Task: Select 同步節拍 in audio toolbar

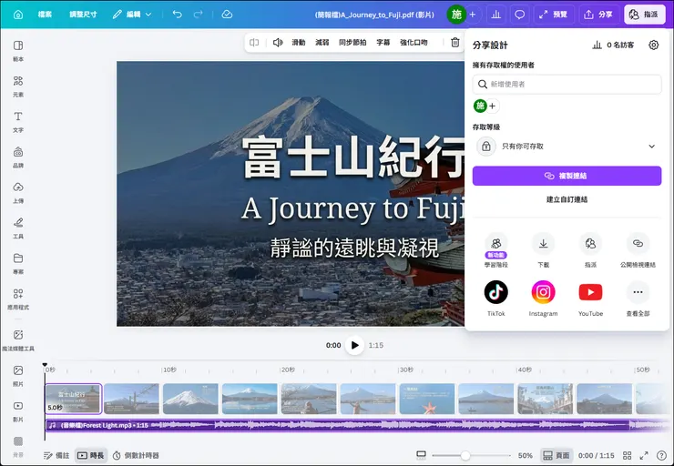Action: click(x=352, y=43)
